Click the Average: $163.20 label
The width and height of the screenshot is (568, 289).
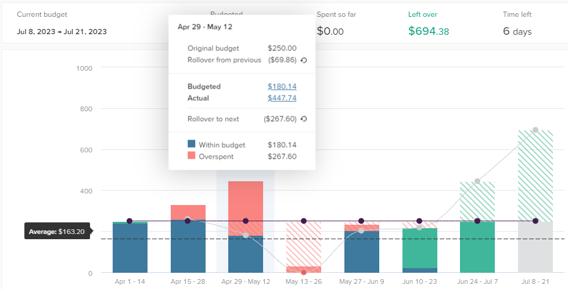tap(56, 232)
